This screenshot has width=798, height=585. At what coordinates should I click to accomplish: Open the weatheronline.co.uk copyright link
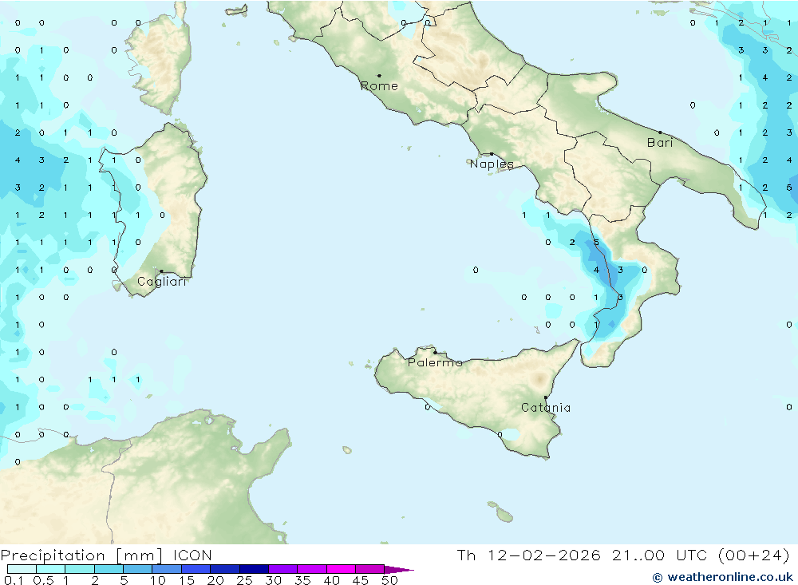tap(723, 577)
